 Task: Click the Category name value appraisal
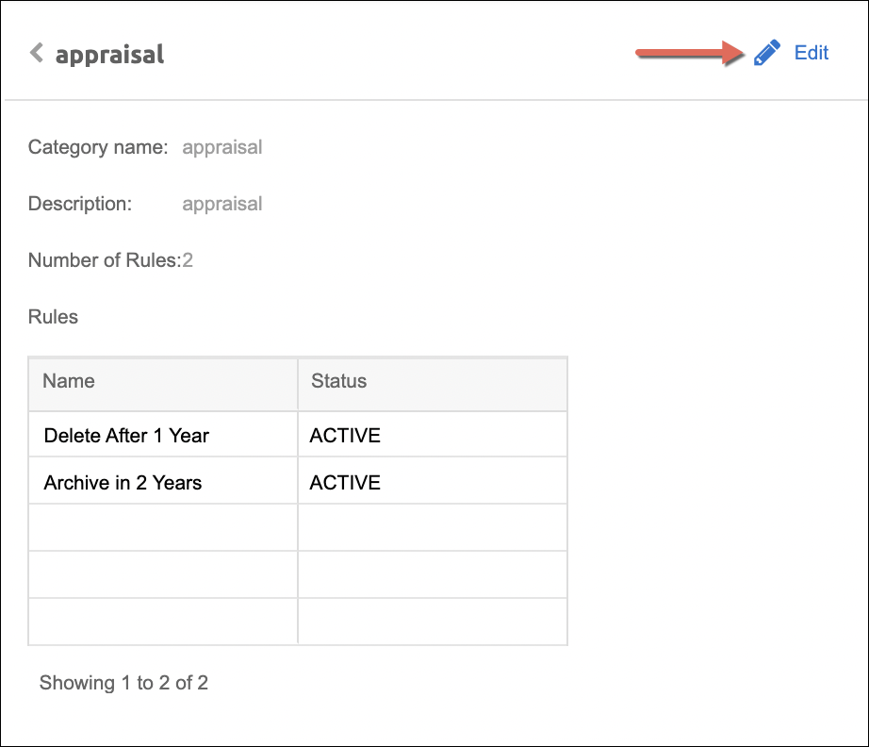(x=221, y=147)
